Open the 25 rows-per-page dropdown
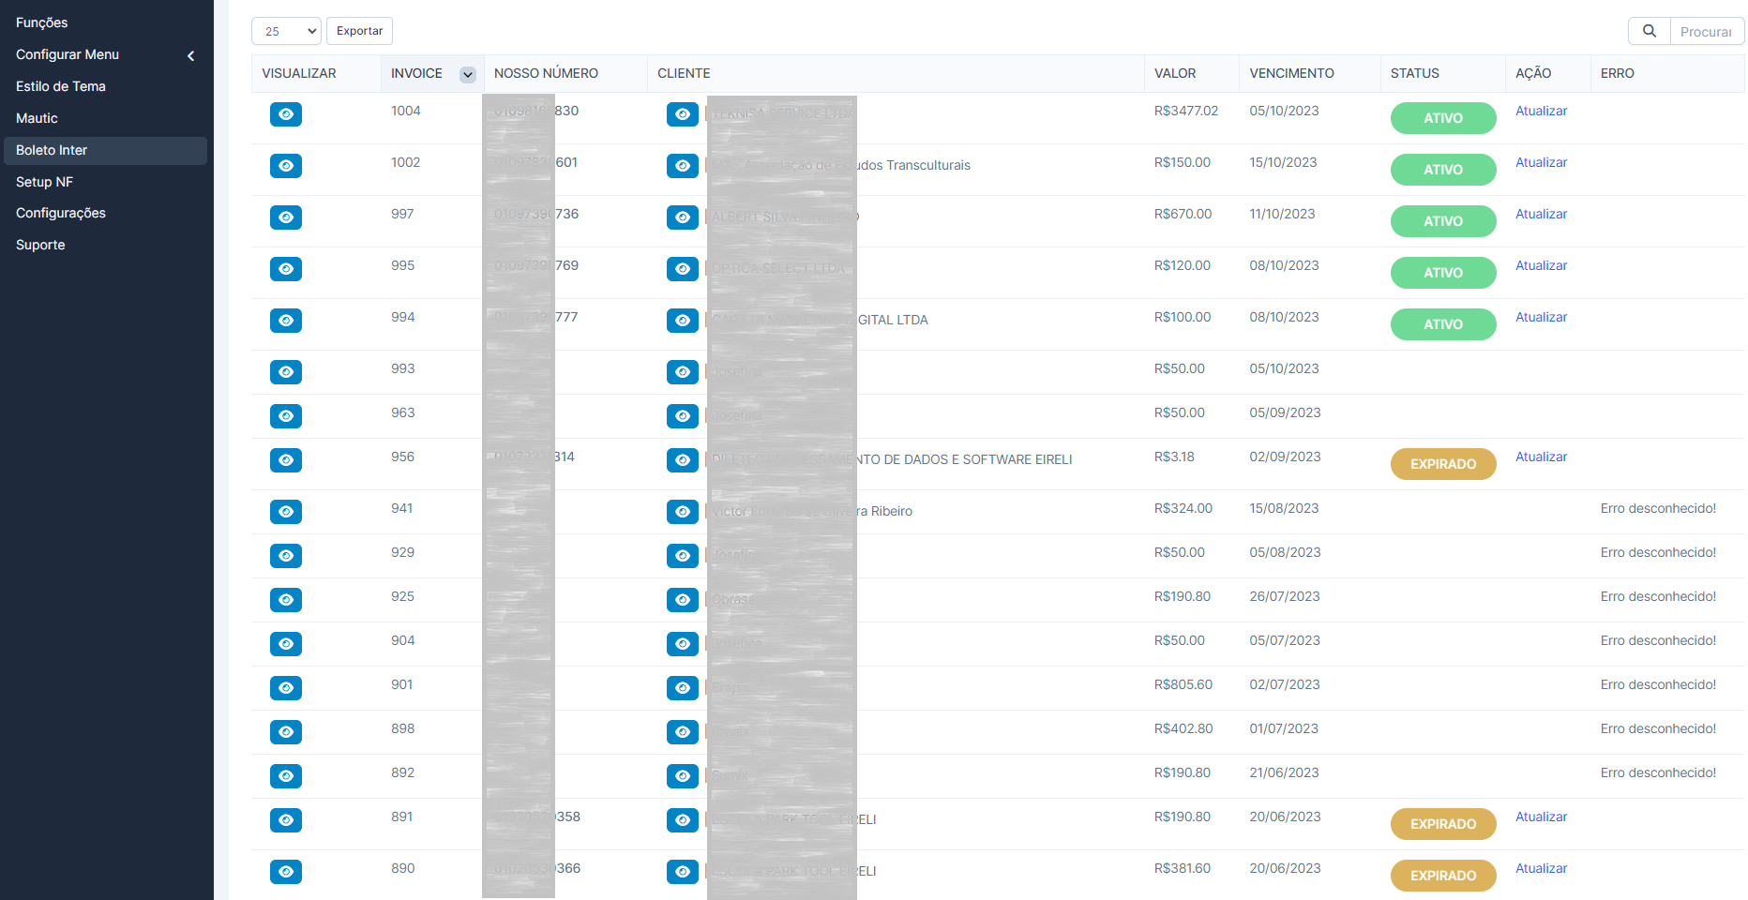This screenshot has width=1748, height=900. pos(286,31)
